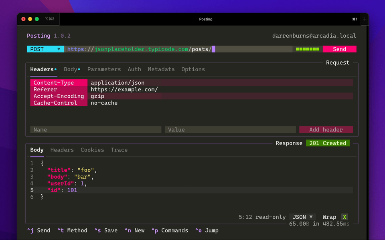Select the Cache-Control header row
The width and height of the screenshot is (385, 240).
tap(192, 103)
